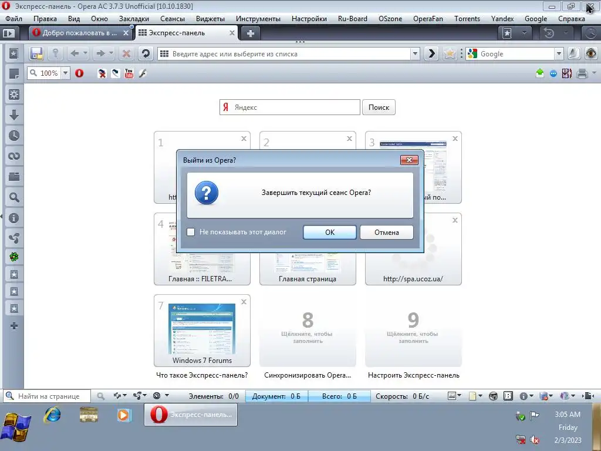Image resolution: width=601 pixels, height=451 pixels.
Task: Go back using the back arrow
Action: (75, 53)
